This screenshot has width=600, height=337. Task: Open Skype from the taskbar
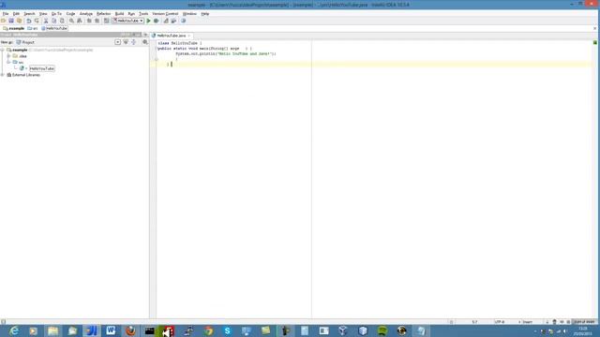[x=227, y=330]
